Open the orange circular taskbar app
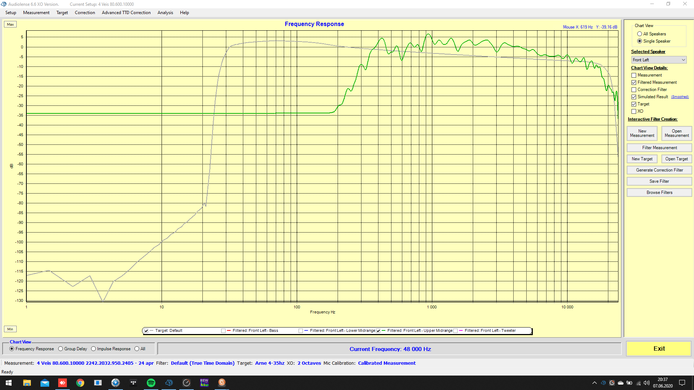Image resolution: width=694 pixels, height=390 pixels. (222, 383)
